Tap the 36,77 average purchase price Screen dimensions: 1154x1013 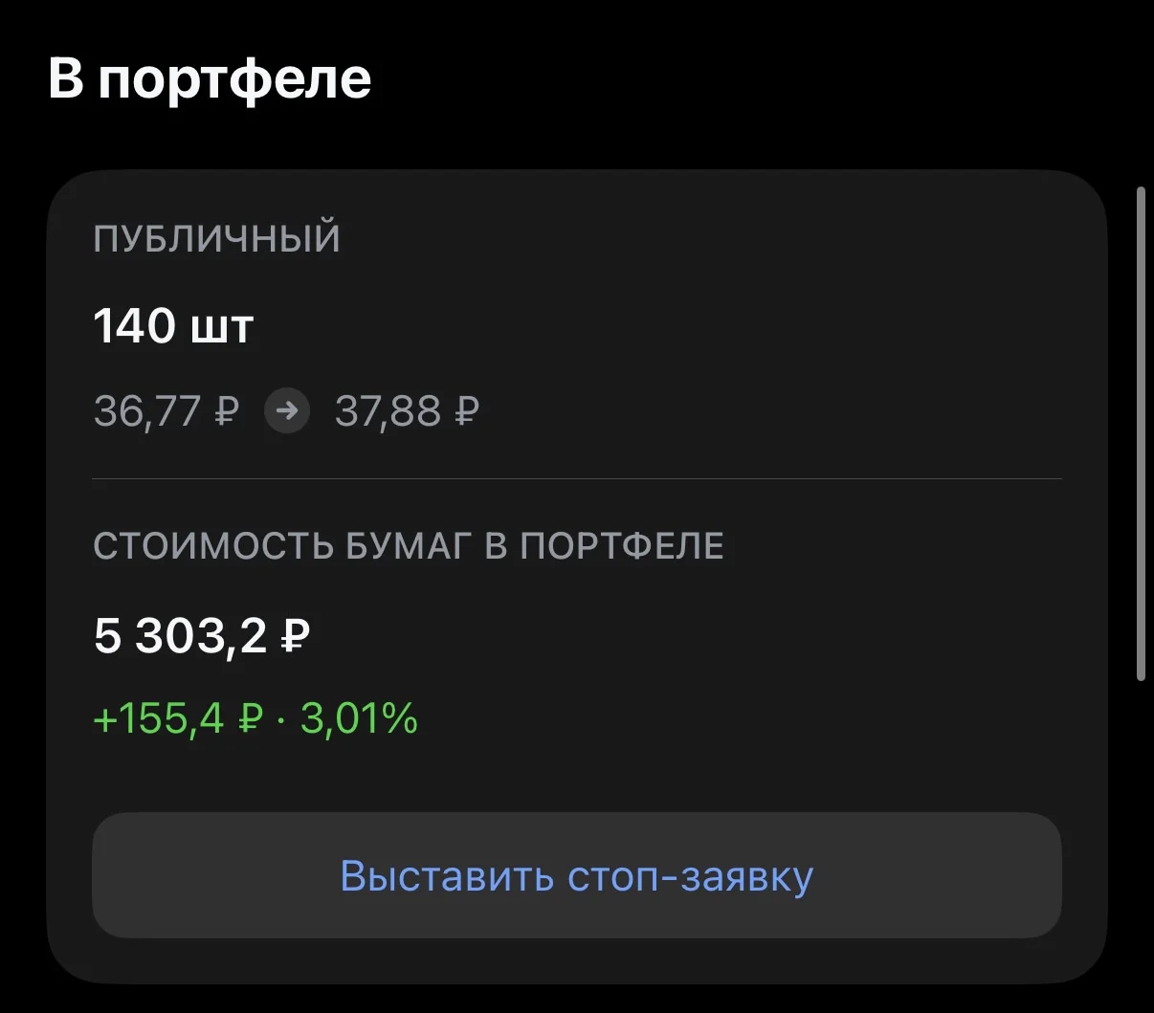point(147,412)
